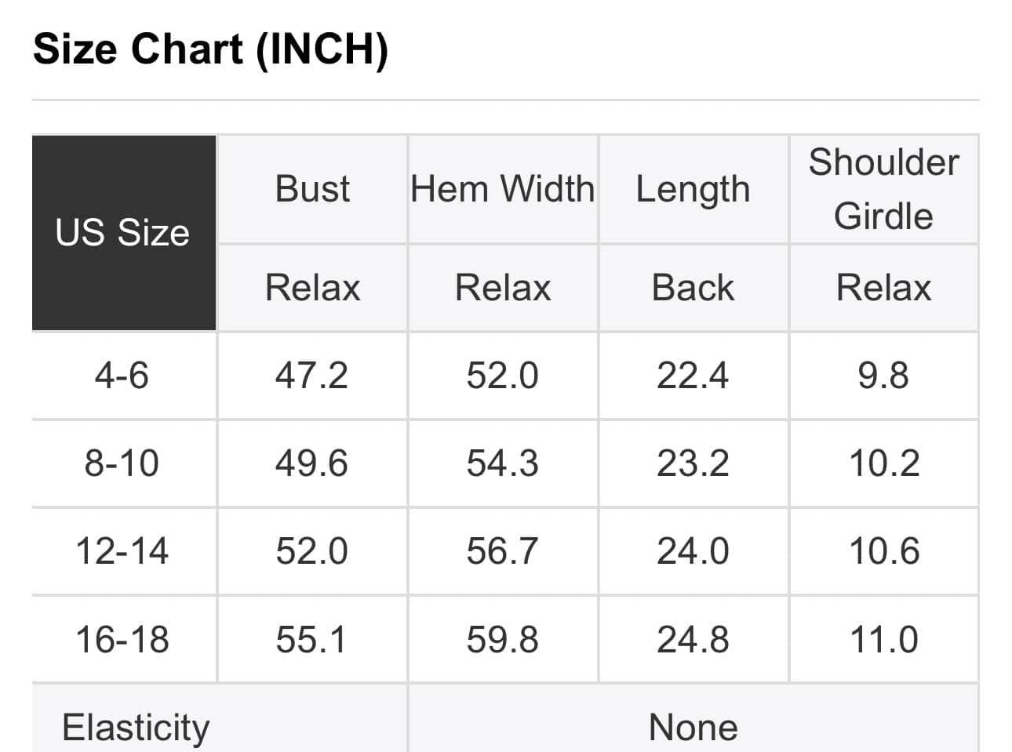Click back length value 24.0

click(x=693, y=550)
